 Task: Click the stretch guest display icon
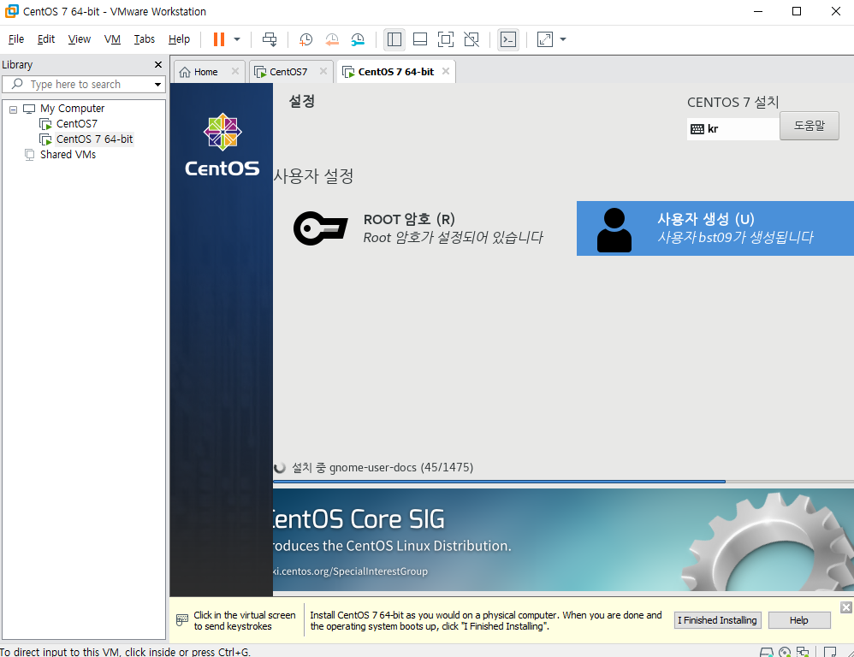(x=544, y=39)
